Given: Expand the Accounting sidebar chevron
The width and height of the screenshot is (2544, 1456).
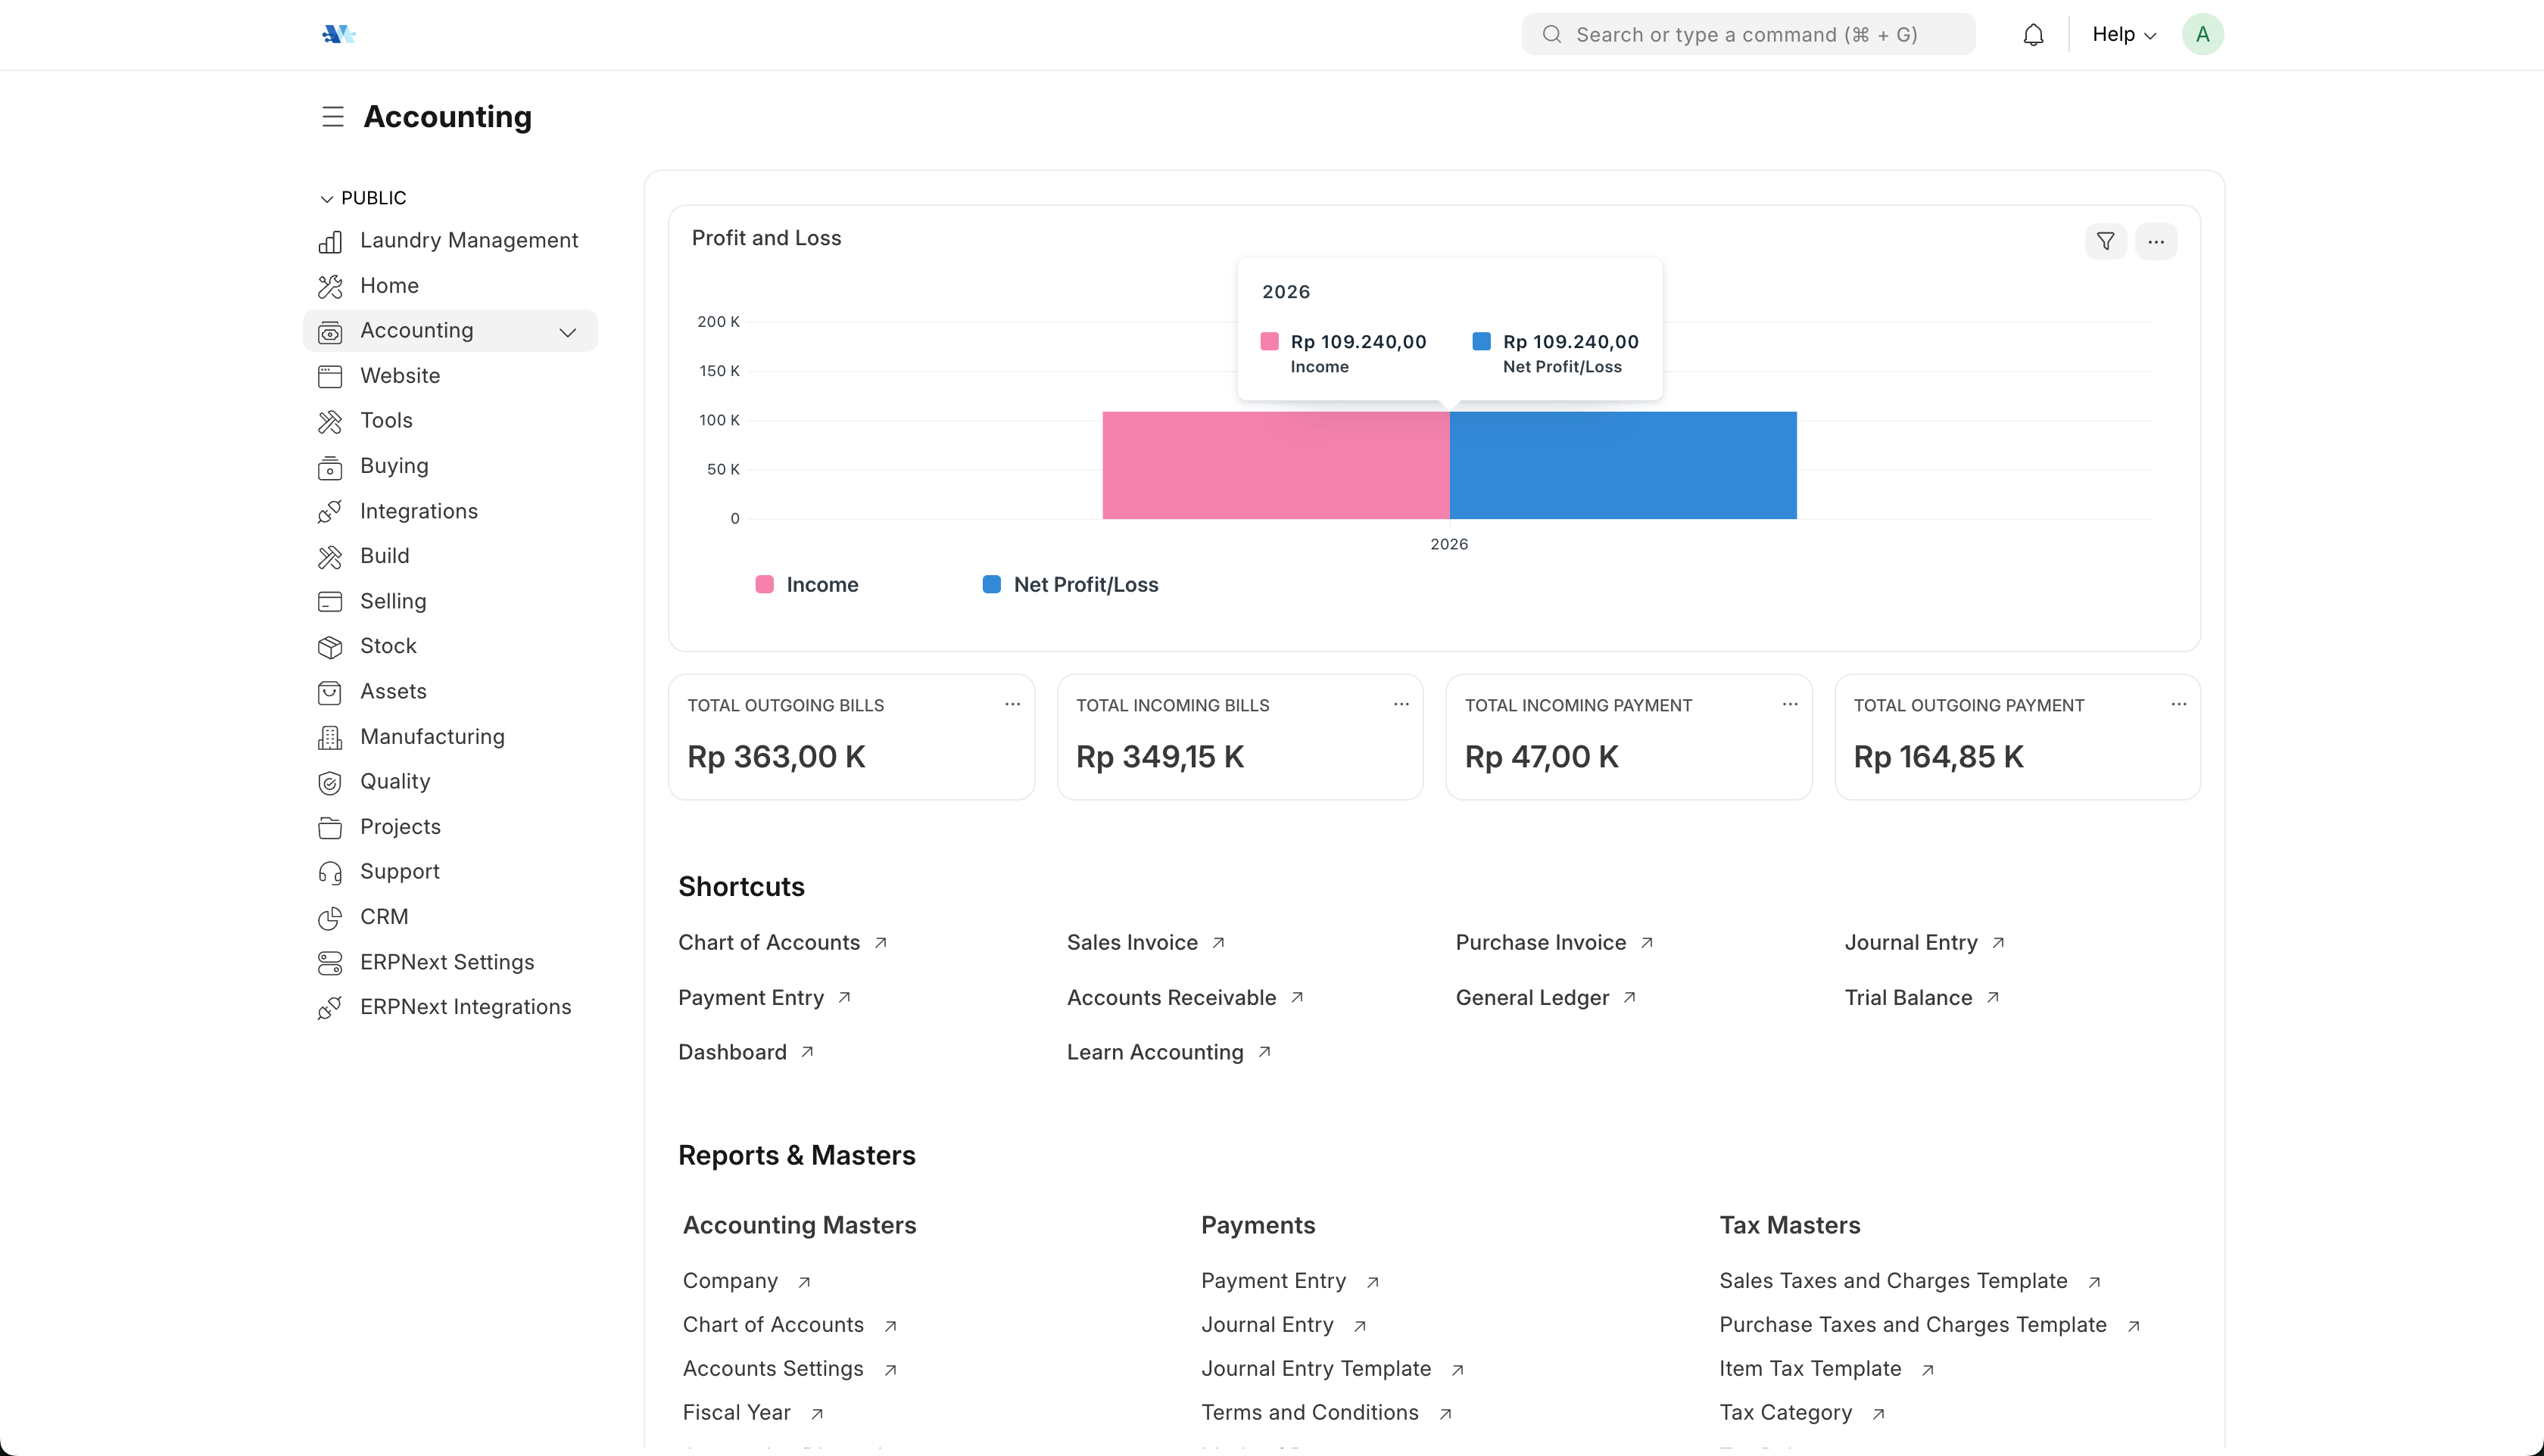Looking at the screenshot, I should pos(567,332).
